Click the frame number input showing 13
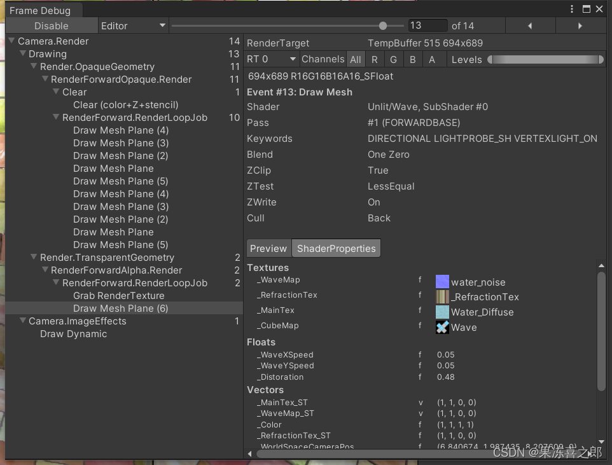The width and height of the screenshot is (612, 465). 428,25
